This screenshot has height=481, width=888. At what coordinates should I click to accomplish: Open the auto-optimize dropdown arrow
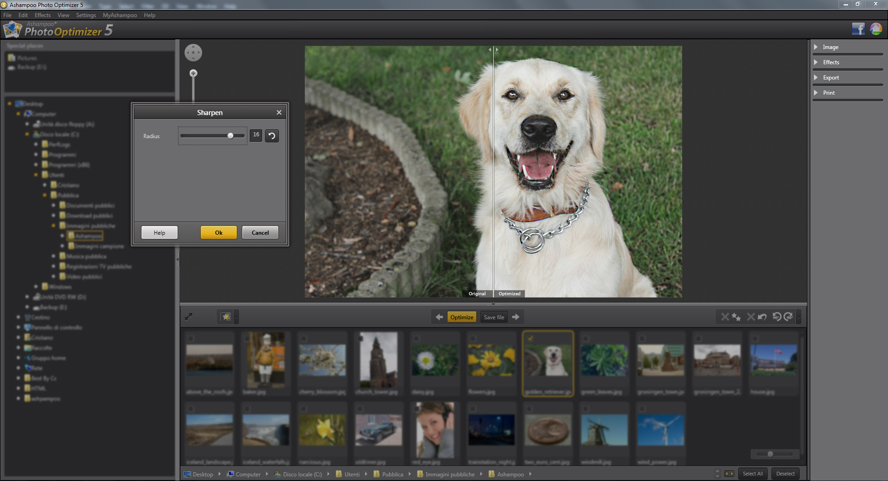point(236,317)
